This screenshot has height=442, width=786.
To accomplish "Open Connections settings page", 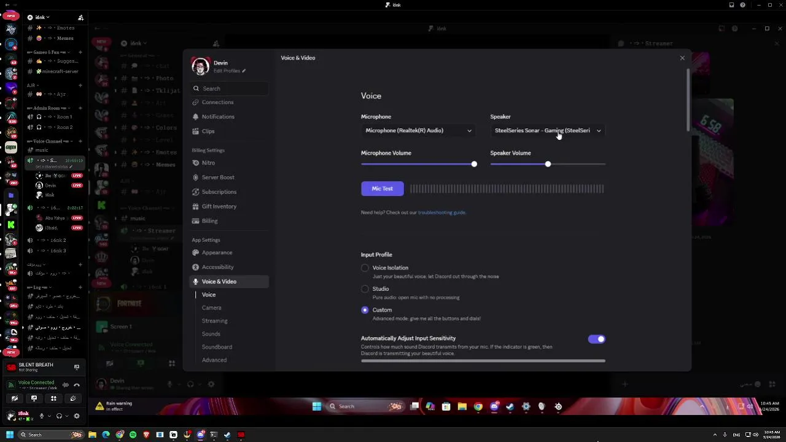I will click(x=229, y=102).
